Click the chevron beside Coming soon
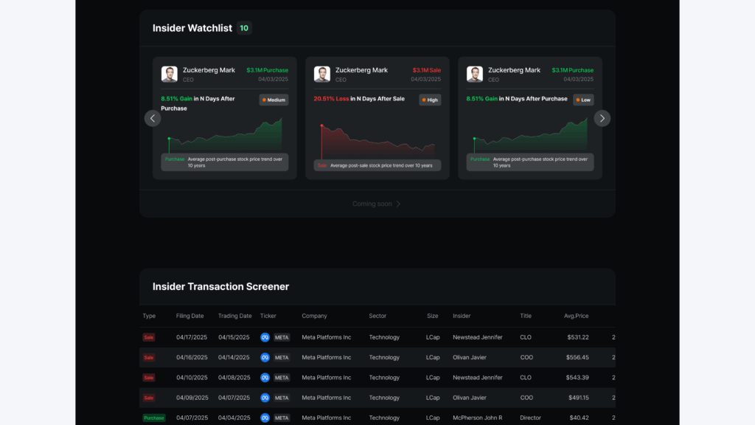The image size is (755, 425). tap(398, 204)
